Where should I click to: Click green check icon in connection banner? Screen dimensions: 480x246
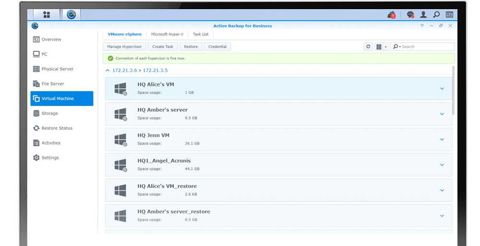point(110,58)
